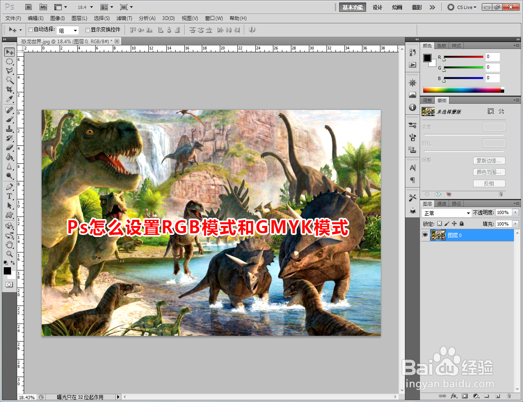This screenshot has height=402, width=523.
Task: Select the Pen tool
Action: coord(9,187)
